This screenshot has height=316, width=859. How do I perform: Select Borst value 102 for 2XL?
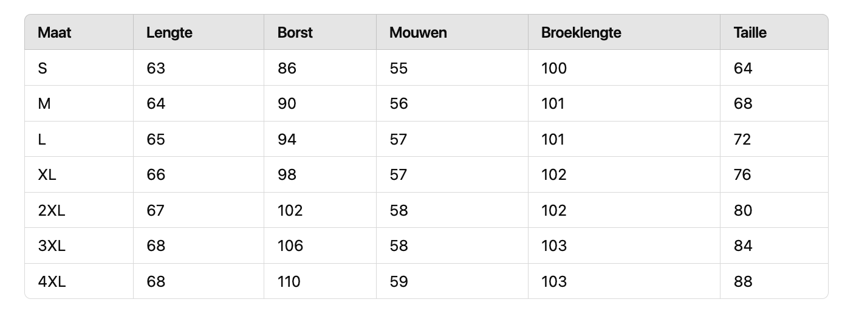click(x=290, y=210)
